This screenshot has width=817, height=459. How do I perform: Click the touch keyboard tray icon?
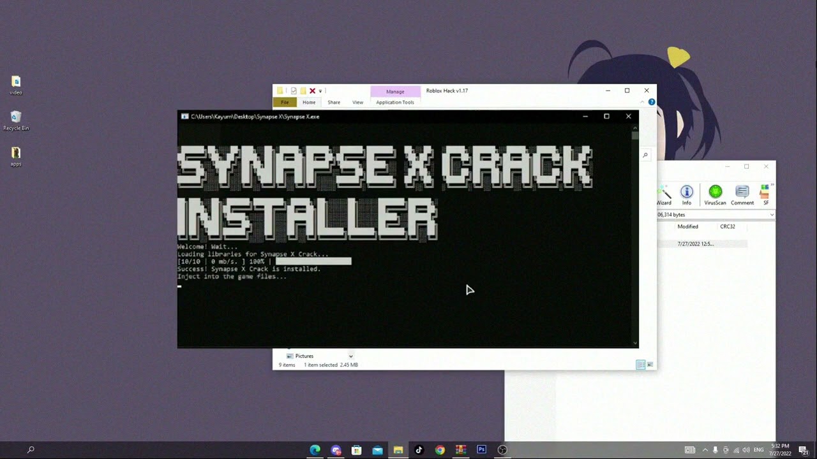coord(690,450)
